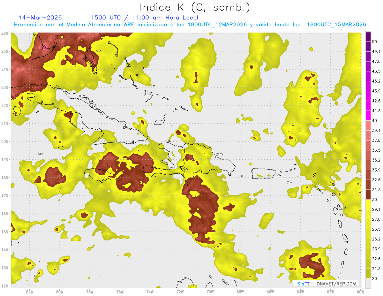The height and width of the screenshot is (296, 383).
Task: Click the "SisTT - ONAMET/REP.DOM." credit box
Action: tap(326, 284)
